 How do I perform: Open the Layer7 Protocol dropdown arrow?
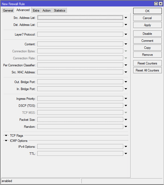(126, 35)
